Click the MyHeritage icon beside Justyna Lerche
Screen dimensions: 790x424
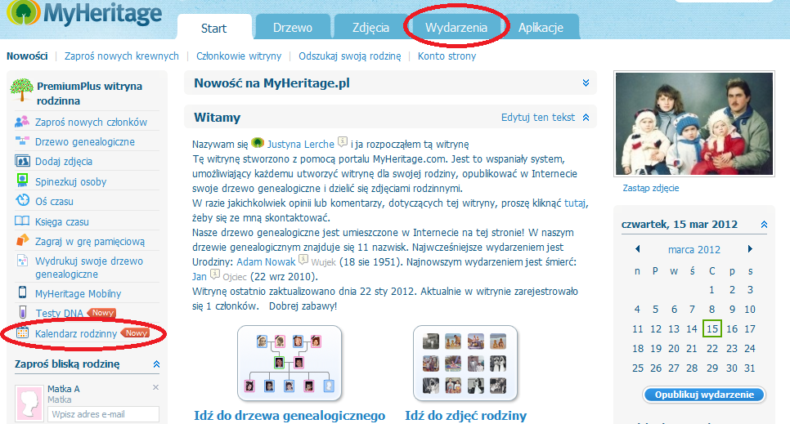(x=258, y=143)
